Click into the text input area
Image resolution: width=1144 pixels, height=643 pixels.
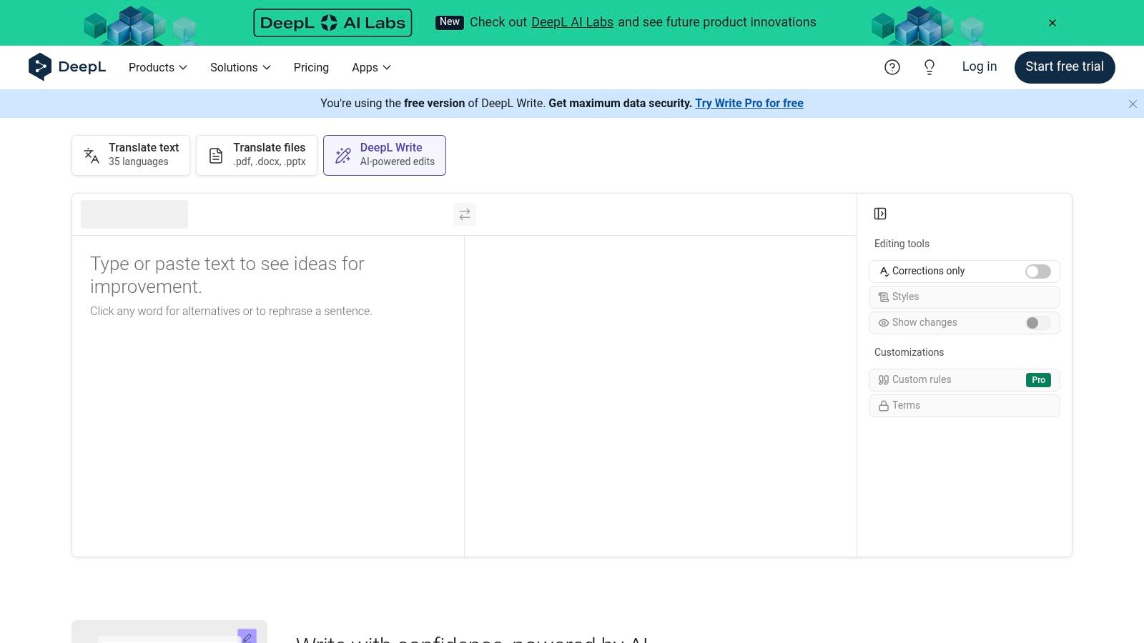(x=268, y=393)
